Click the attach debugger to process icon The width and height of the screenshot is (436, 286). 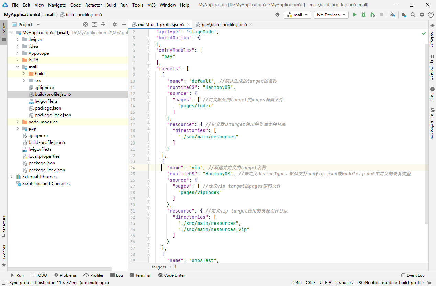(x=372, y=15)
